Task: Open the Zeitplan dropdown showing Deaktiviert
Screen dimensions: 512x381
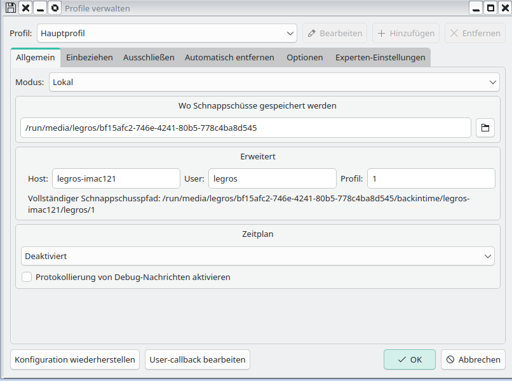Action: [x=257, y=256]
